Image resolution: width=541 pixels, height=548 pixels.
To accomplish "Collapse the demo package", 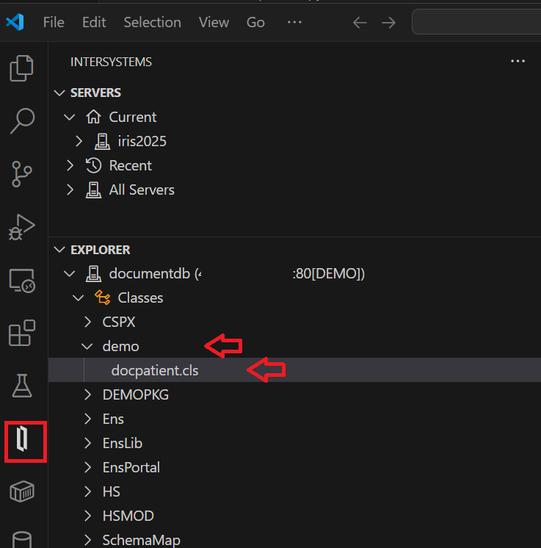I will click(x=87, y=346).
